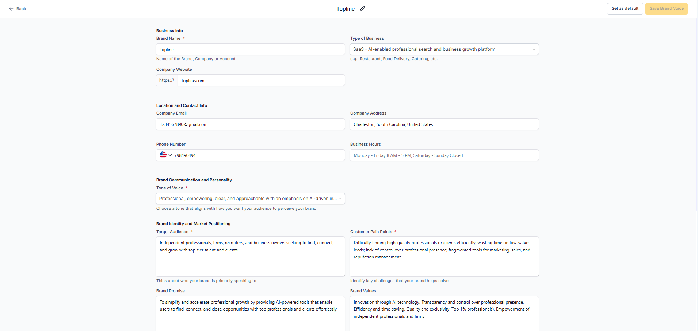
Task: Click the Topline page title text
Action: (346, 9)
